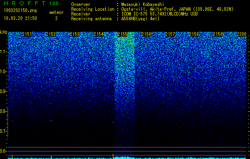Click the 2158 time marker

pos(194,34)
